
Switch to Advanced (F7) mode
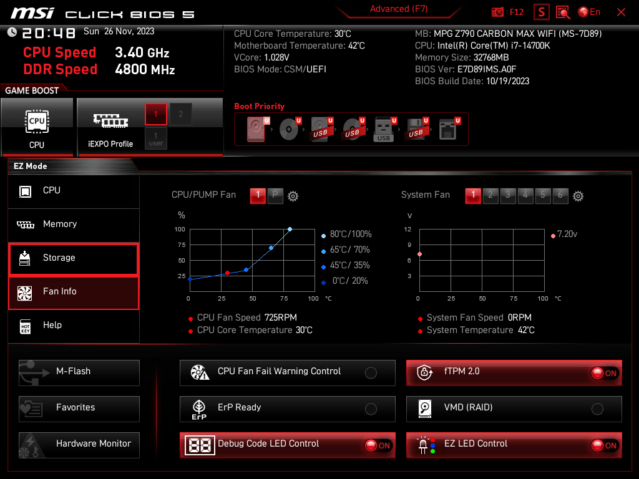pyautogui.click(x=399, y=9)
